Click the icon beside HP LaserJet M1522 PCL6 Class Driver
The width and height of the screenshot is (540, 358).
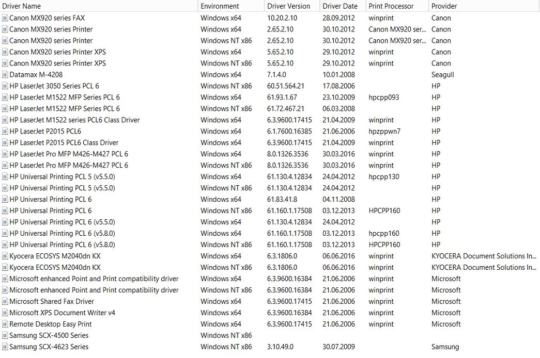click(x=5, y=120)
